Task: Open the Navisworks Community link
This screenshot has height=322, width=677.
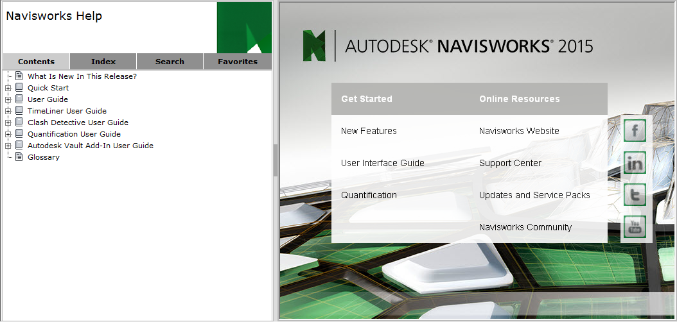Action: pos(525,227)
